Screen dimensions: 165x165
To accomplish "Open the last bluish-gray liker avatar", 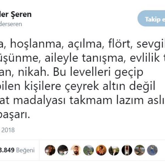I will pos(152,150).
